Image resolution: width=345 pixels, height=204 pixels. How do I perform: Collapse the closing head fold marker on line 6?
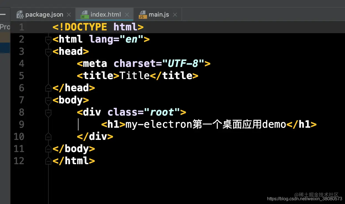coord(48,88)
